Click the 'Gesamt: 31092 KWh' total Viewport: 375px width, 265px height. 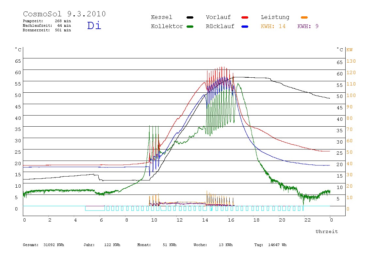coord(43,245)
